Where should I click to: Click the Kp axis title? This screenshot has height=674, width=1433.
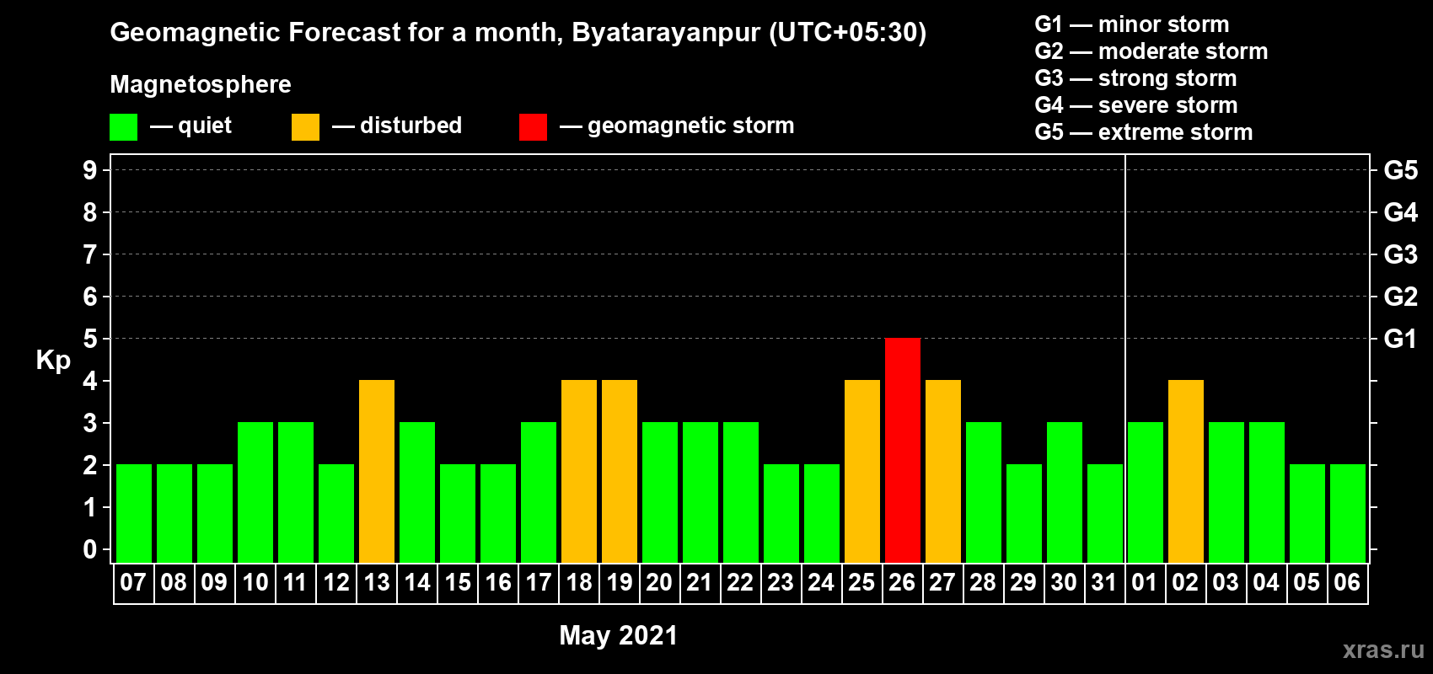click(x=53, y=361)
